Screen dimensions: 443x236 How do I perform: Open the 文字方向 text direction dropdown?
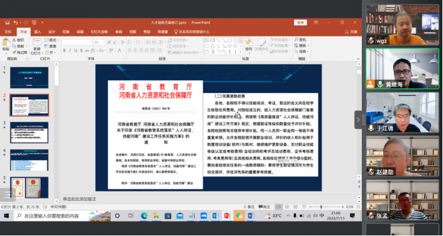coord(178,40)
